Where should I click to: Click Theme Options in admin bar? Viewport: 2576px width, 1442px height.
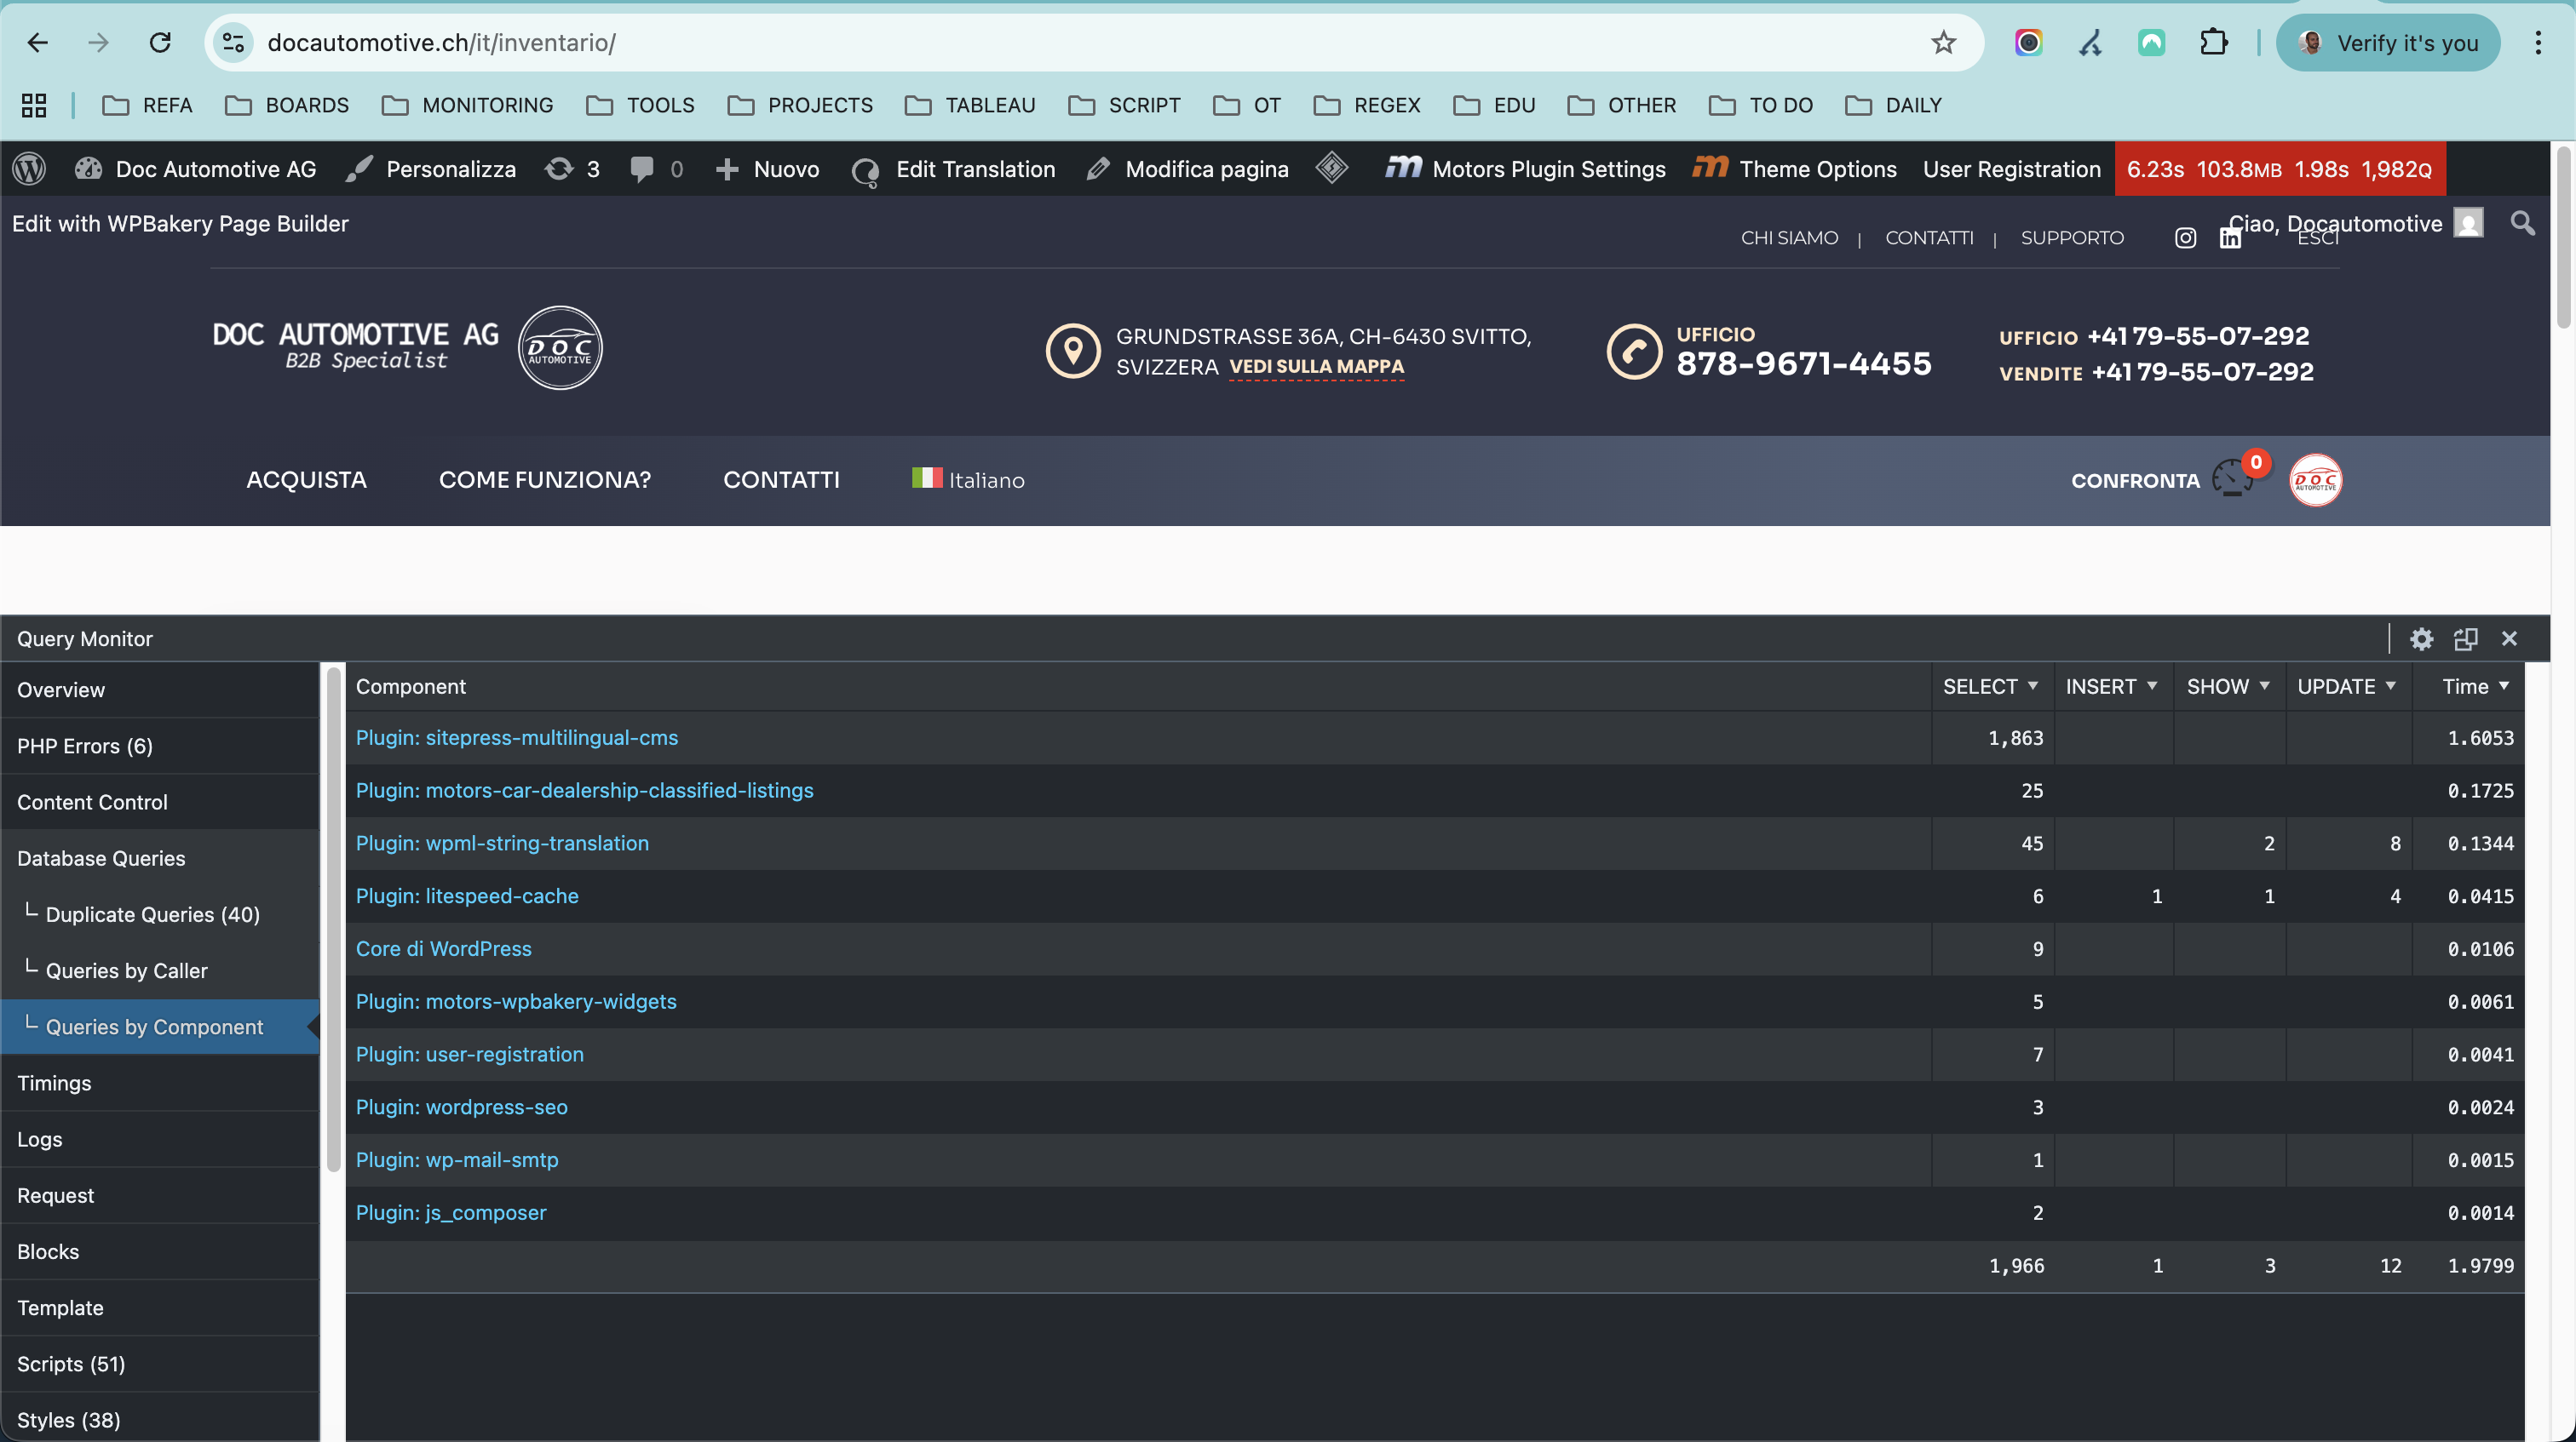(x=1795, y=169)
